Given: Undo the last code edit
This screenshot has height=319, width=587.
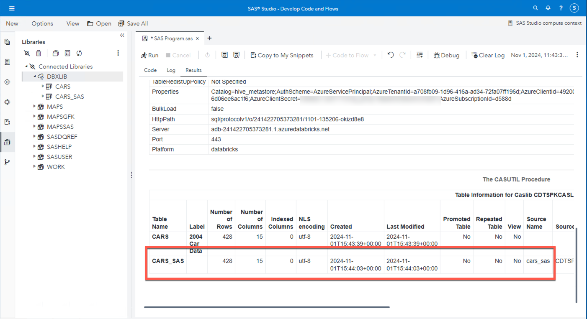Looking at the screenshot, I should (x=389, y=55).
